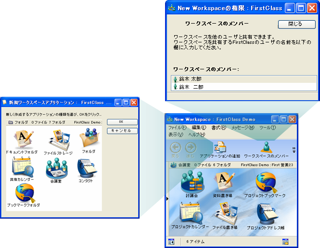Open the プロジェクトアドレス帳 icon
Screen dimensions: 320x248
(x=267, y=214)
